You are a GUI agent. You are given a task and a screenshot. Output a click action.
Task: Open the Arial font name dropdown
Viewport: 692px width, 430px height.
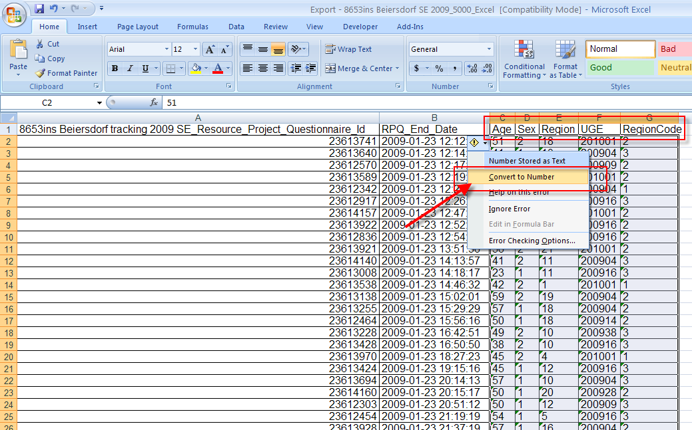pyautogui.click(x=167, y=50)
